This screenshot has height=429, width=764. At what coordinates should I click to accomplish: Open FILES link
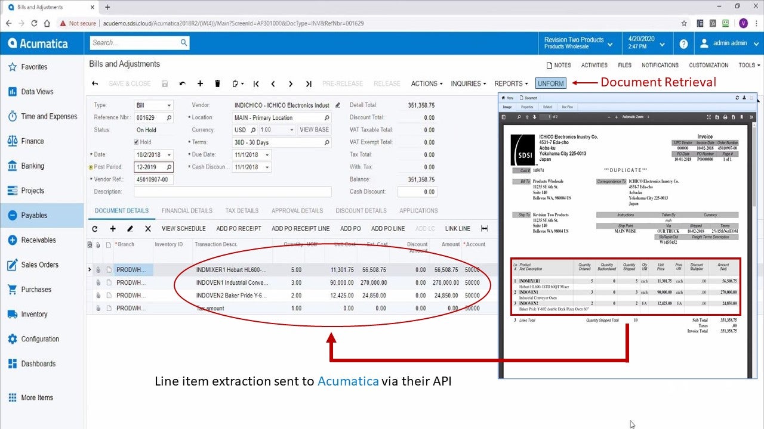624,66
